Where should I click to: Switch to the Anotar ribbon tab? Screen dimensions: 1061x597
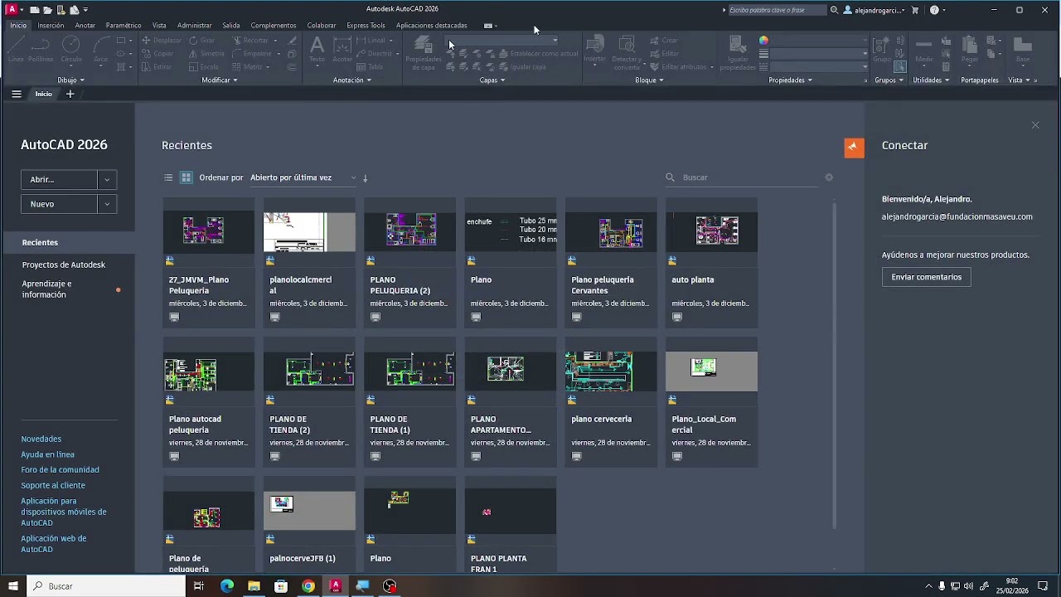85,26
